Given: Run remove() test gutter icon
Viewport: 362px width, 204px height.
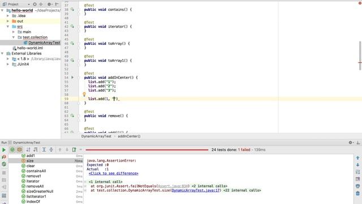Looking at the screenshot, I should click(x=72, y=116).
